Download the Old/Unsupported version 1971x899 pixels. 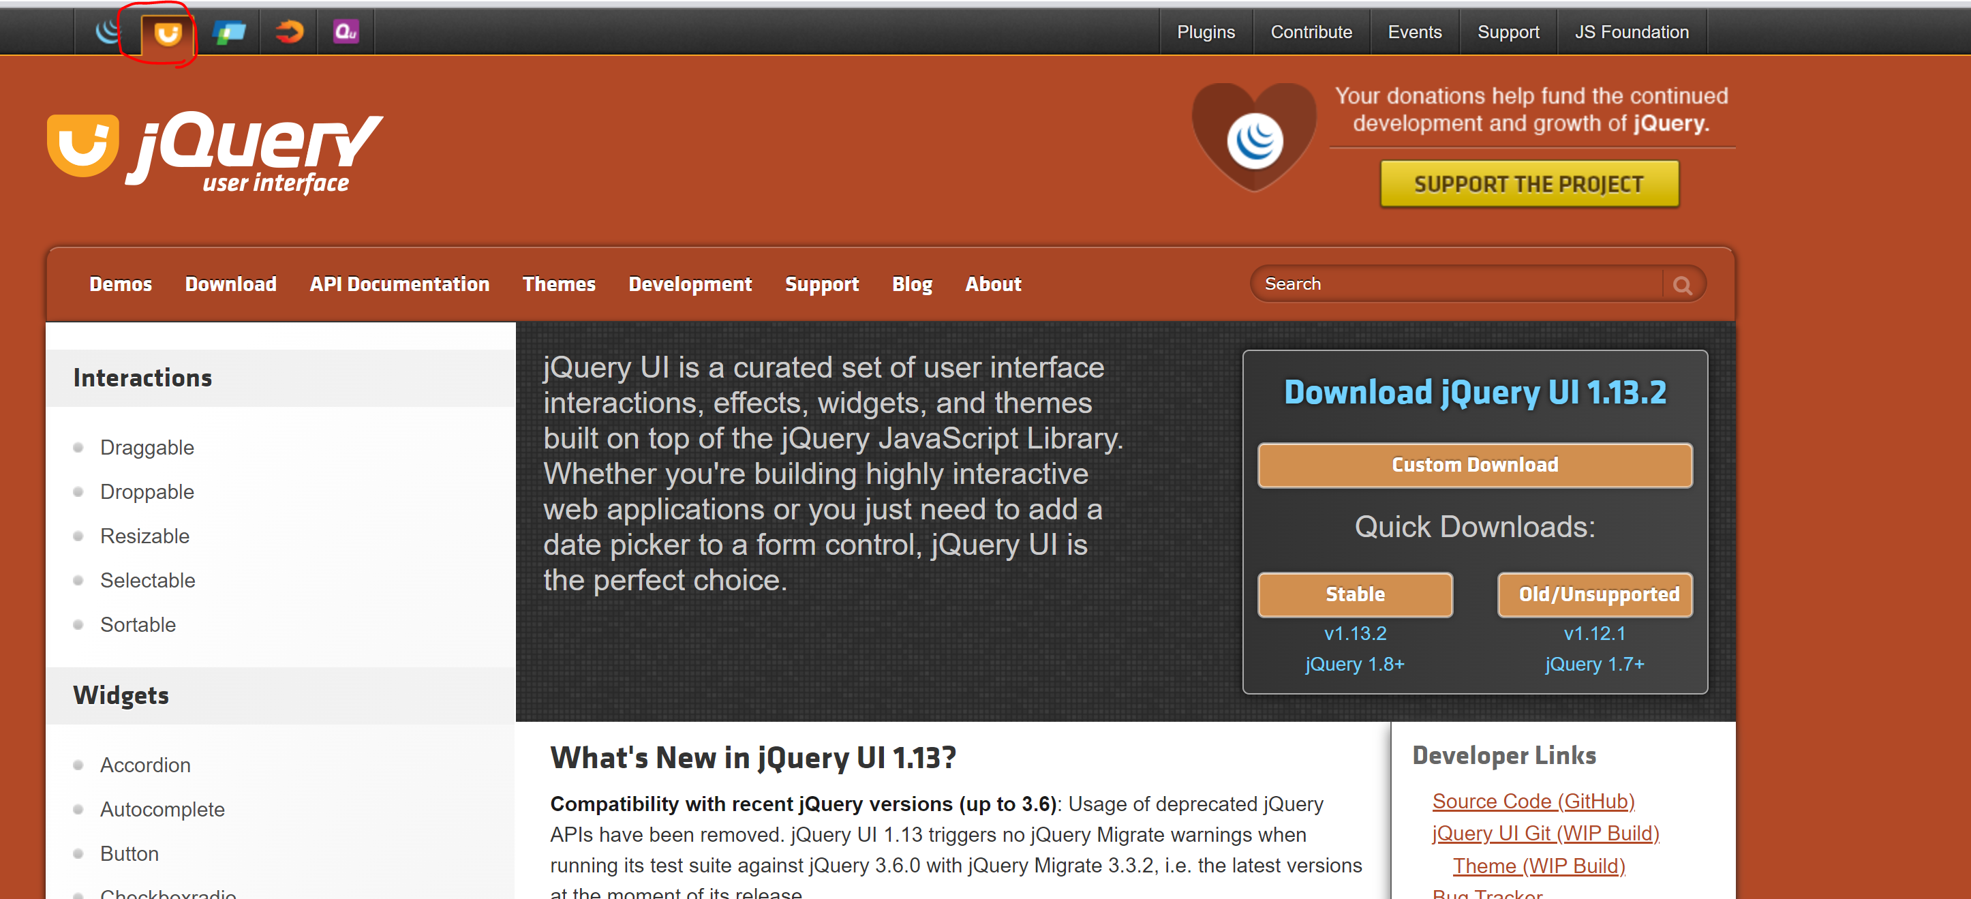(1595, 594)
